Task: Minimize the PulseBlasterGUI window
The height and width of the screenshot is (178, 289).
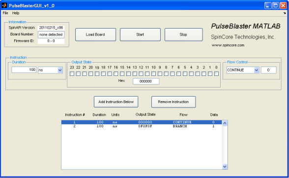Action: pos(268,5)
